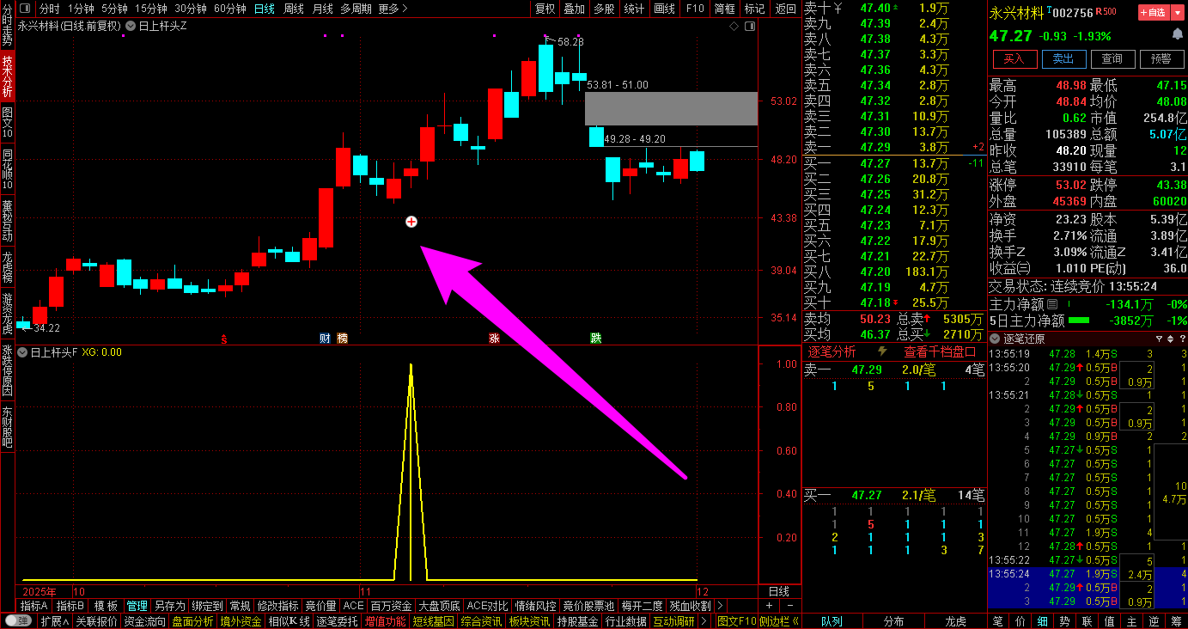
Task: Open the 技术分析 sidebar item
Action: point(7,76)
